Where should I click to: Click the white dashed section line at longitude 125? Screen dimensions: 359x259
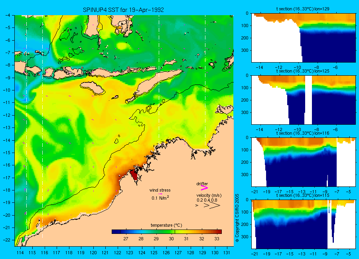click(159, 80)
